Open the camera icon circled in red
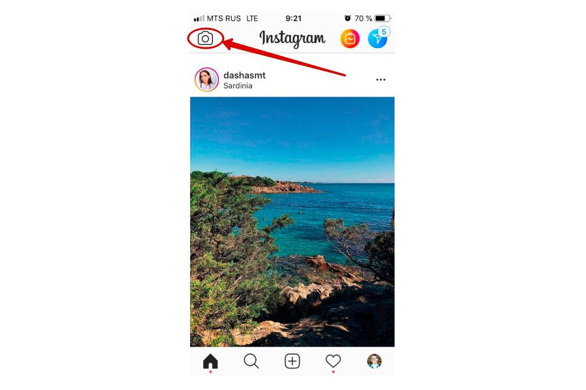 [205, 38]
